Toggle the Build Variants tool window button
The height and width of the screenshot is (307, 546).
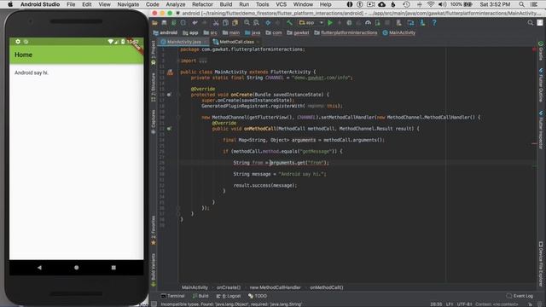point(154,270)
